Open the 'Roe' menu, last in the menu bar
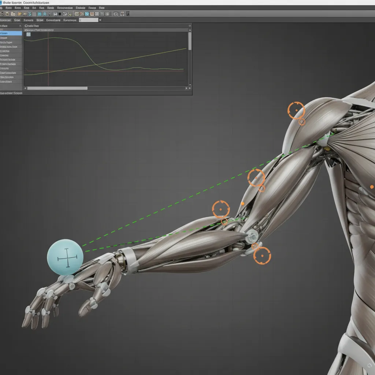The image size is (375, 375). [102, 8]
